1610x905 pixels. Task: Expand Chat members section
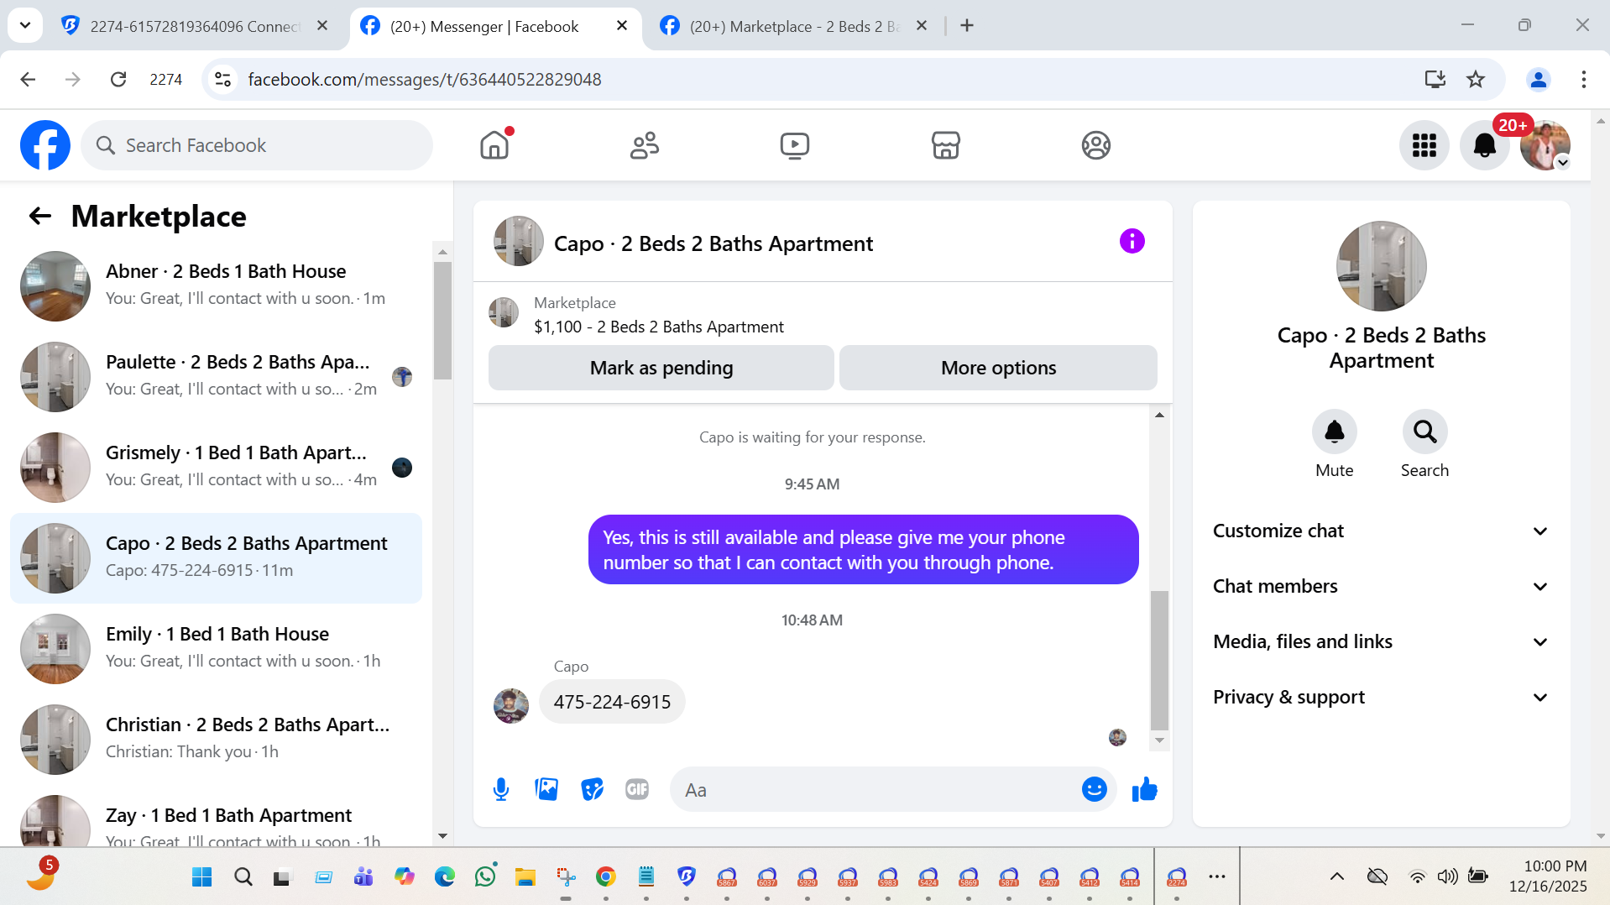pos(1381,586)
